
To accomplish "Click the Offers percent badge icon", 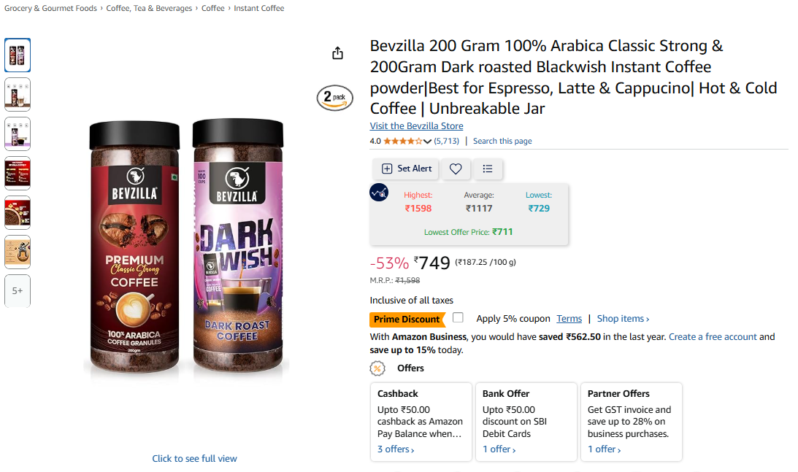I will tap(377, 368).
